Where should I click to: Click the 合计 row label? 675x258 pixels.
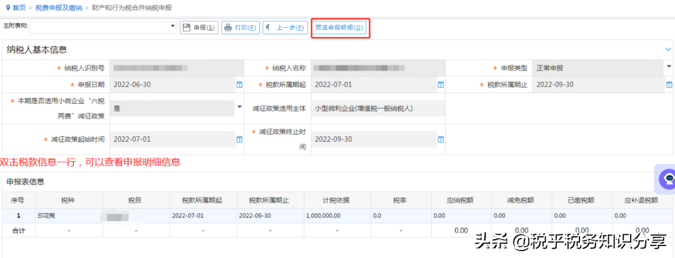click(17, 231)
